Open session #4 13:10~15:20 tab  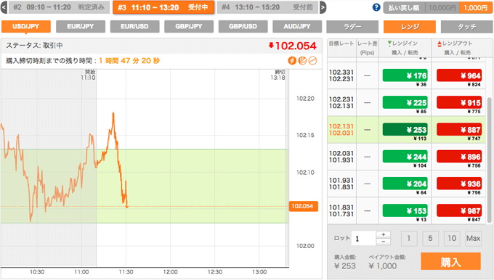267,7
